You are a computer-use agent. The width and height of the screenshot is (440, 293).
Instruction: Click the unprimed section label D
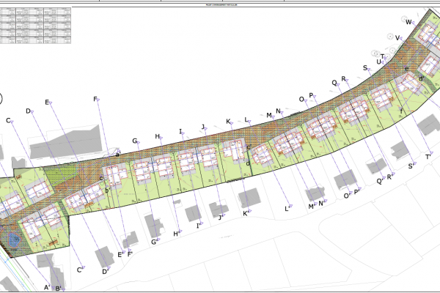click(x=28, y=111)
